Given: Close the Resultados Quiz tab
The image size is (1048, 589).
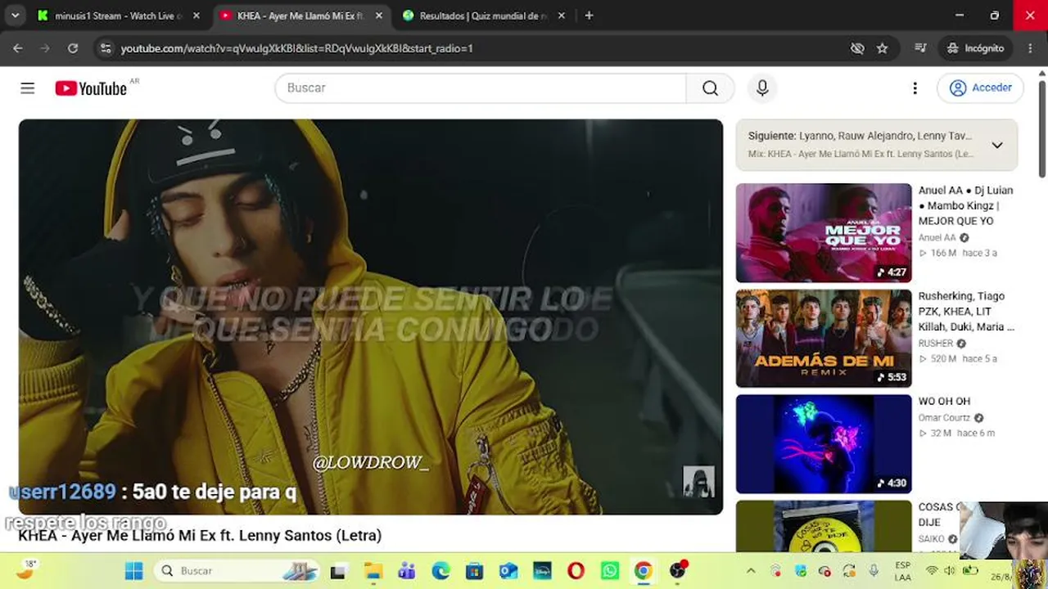Looking at the screenshot, I should pos(562,16).
